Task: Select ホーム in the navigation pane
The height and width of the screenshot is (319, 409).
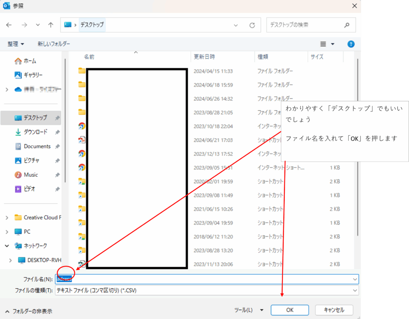Action: tap(30, 61)
